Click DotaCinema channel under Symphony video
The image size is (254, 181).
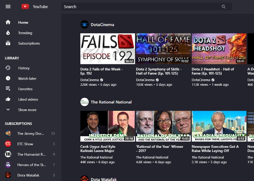[145, 80]
